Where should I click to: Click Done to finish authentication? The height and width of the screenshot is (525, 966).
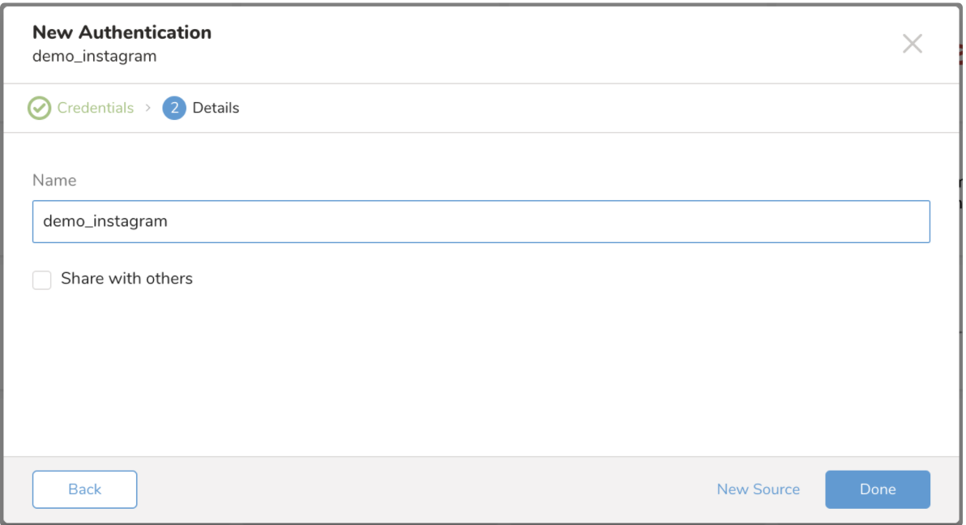click(877, 489)
